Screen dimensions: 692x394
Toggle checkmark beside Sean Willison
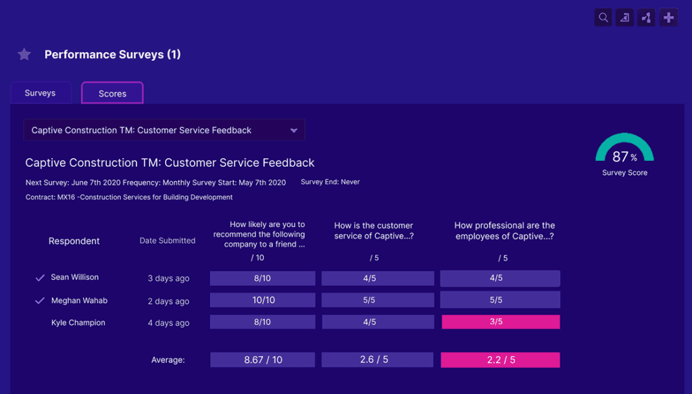40,278
